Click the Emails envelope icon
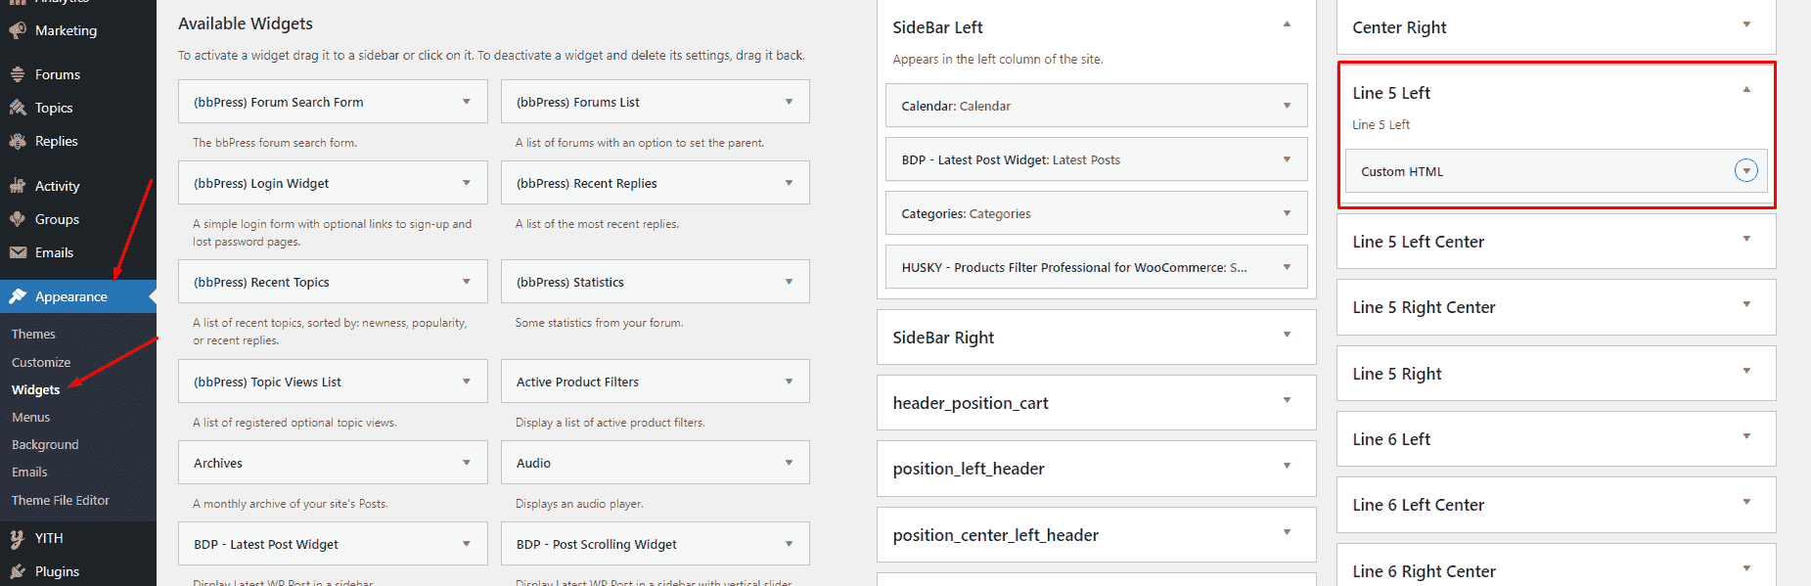The height and width of the screenshot is (586, 1811). coord(18,252)
